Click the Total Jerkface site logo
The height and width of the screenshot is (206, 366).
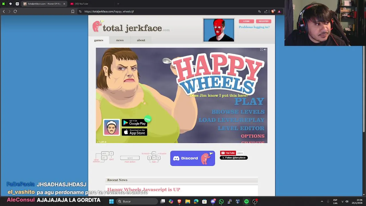[x=131, y=27]
